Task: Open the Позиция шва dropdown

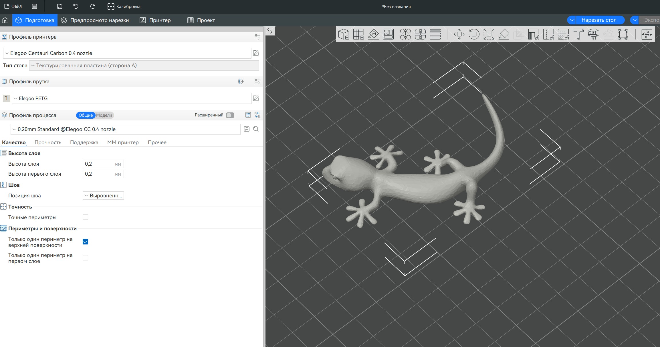Action: pyautogui.click(x=103, y=196)
